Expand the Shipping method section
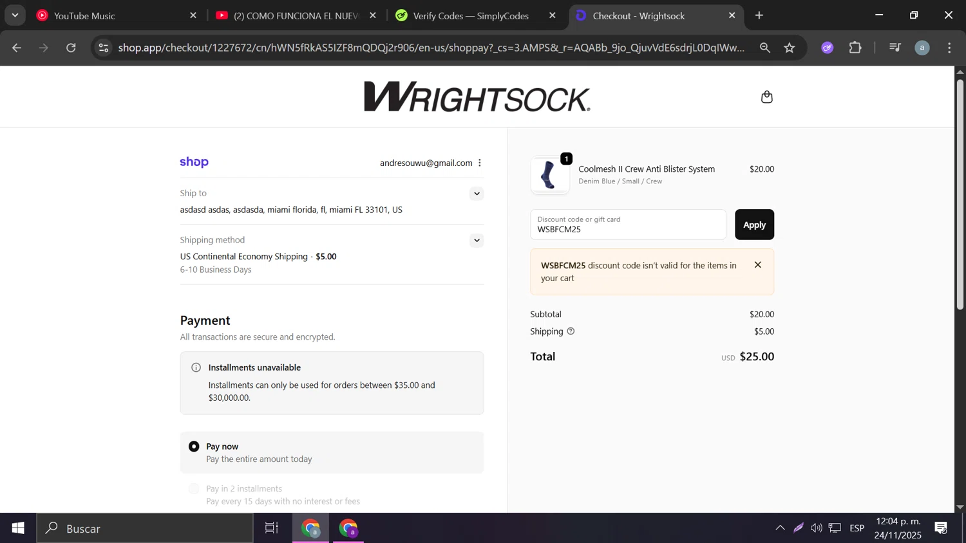This screenshot has width=966, height=543. click(477, 241)
